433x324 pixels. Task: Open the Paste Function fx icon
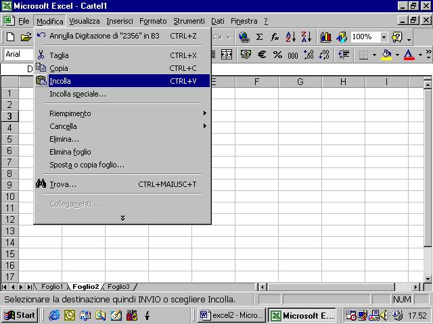(x=275, y=37)
